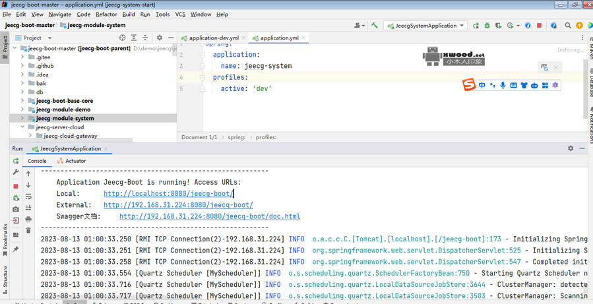
Task: Collapse the jeecg-server-cloud folder
Action: point(22,127)
